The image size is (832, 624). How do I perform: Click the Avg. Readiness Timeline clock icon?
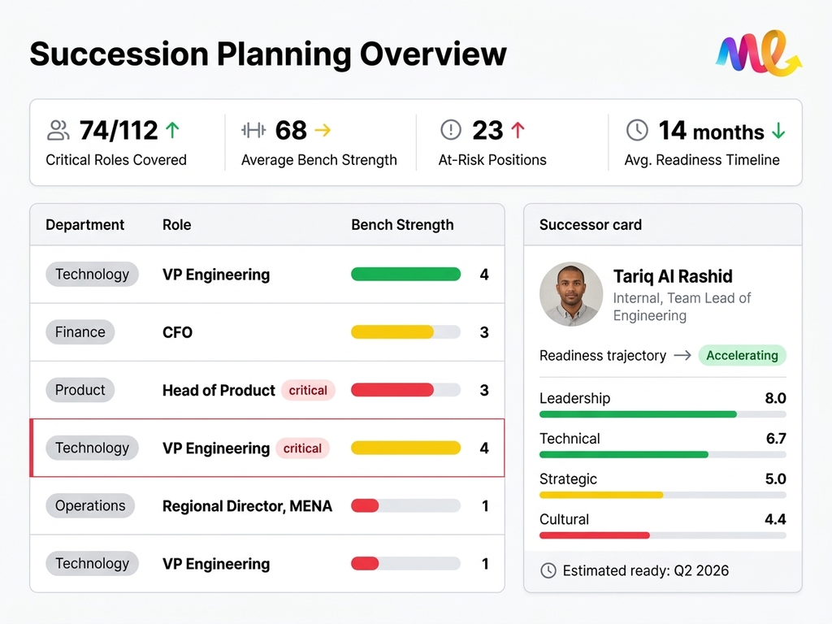[639, 131]
